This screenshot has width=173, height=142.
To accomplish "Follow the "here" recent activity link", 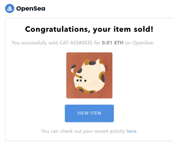I will coord(131,131).
